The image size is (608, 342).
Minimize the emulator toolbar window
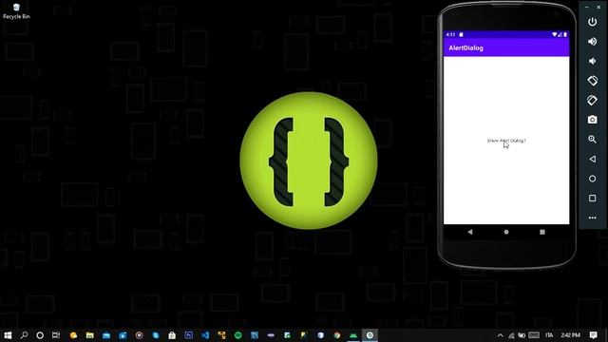click(x=587, y=7)
